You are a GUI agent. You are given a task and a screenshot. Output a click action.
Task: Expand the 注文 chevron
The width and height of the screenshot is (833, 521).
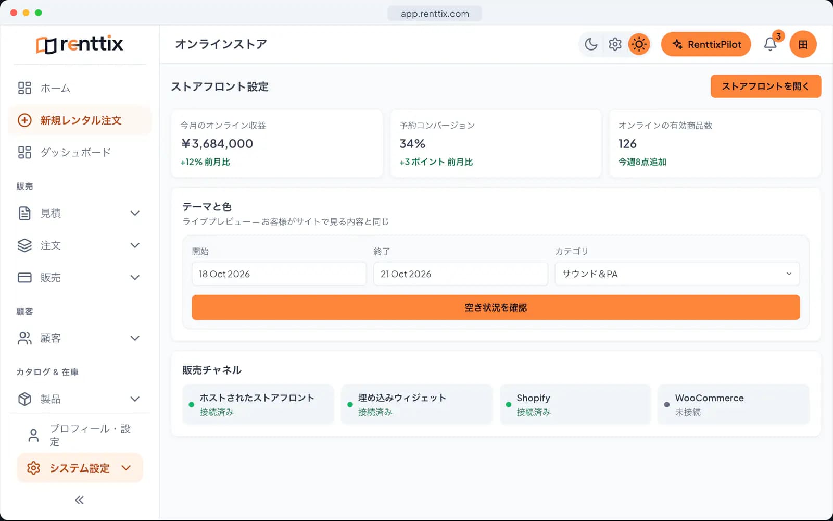135,245
